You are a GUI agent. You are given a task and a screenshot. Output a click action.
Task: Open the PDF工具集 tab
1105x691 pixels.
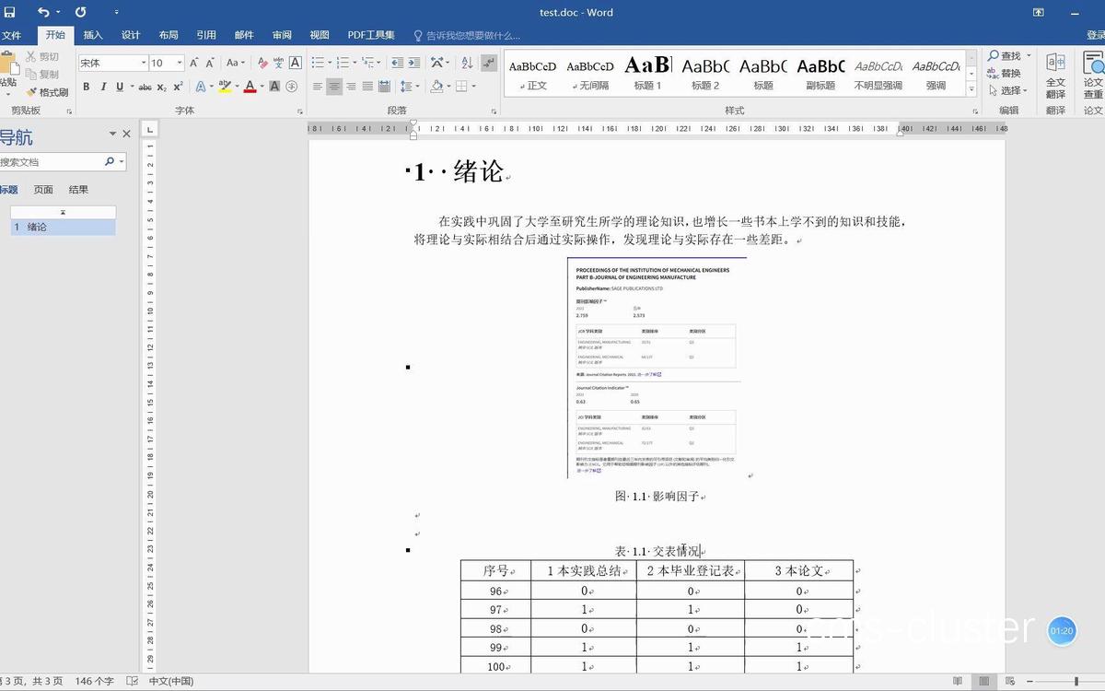[x=371, y=35]
